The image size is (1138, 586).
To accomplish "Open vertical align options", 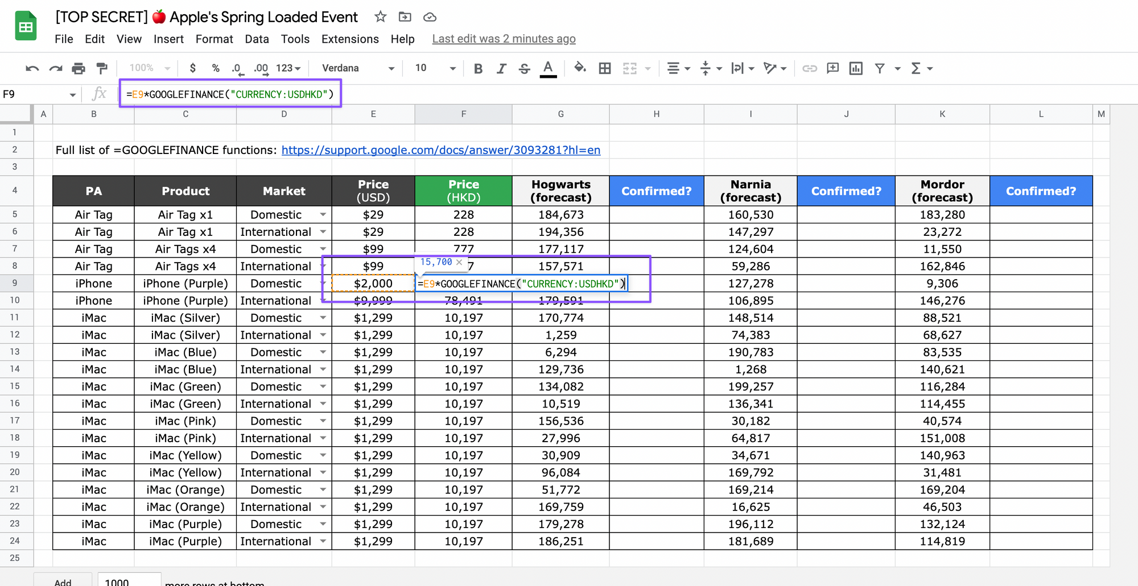I will coord(710,69).
